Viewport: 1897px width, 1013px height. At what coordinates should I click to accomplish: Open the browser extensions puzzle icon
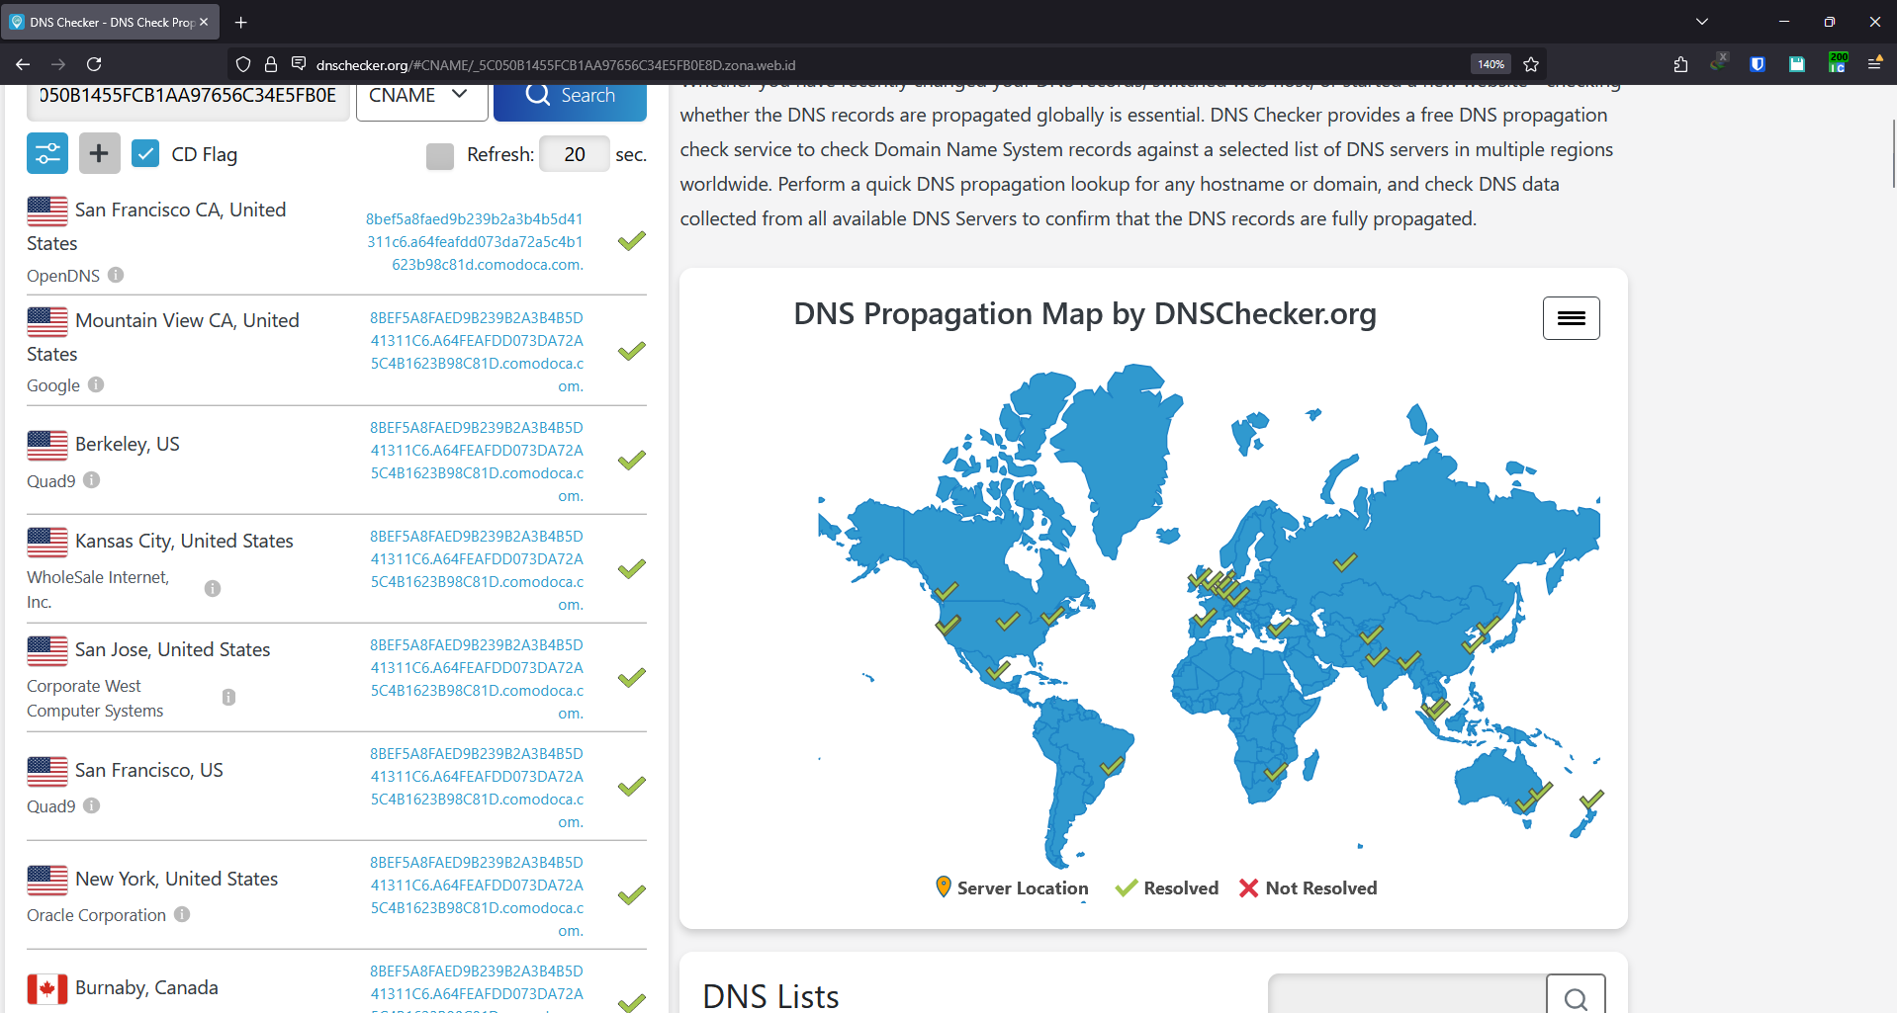tap(1680, 64)
